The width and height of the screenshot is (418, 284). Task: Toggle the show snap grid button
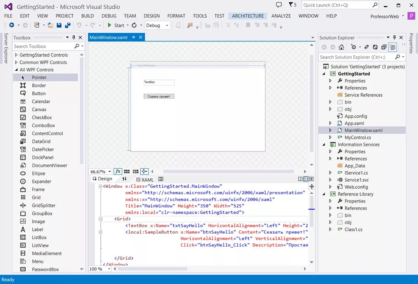(x=127, y=171)
